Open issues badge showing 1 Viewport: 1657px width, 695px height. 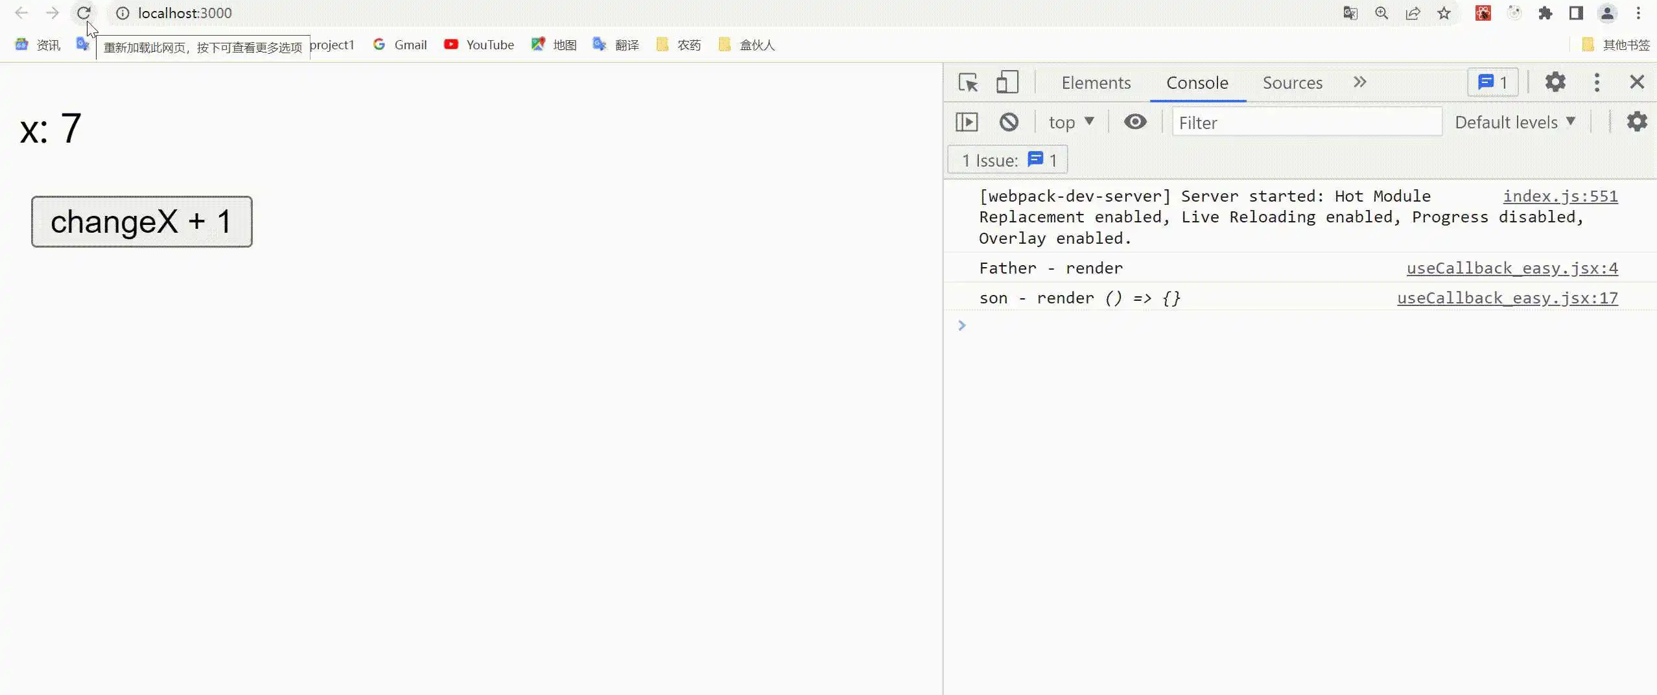tap(1493, 82)
